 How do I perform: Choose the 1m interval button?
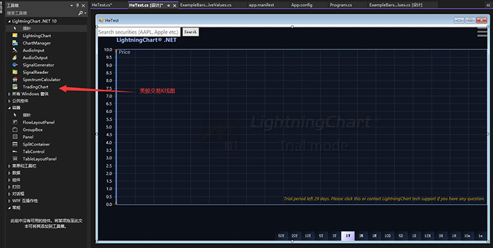coord(481,236)
